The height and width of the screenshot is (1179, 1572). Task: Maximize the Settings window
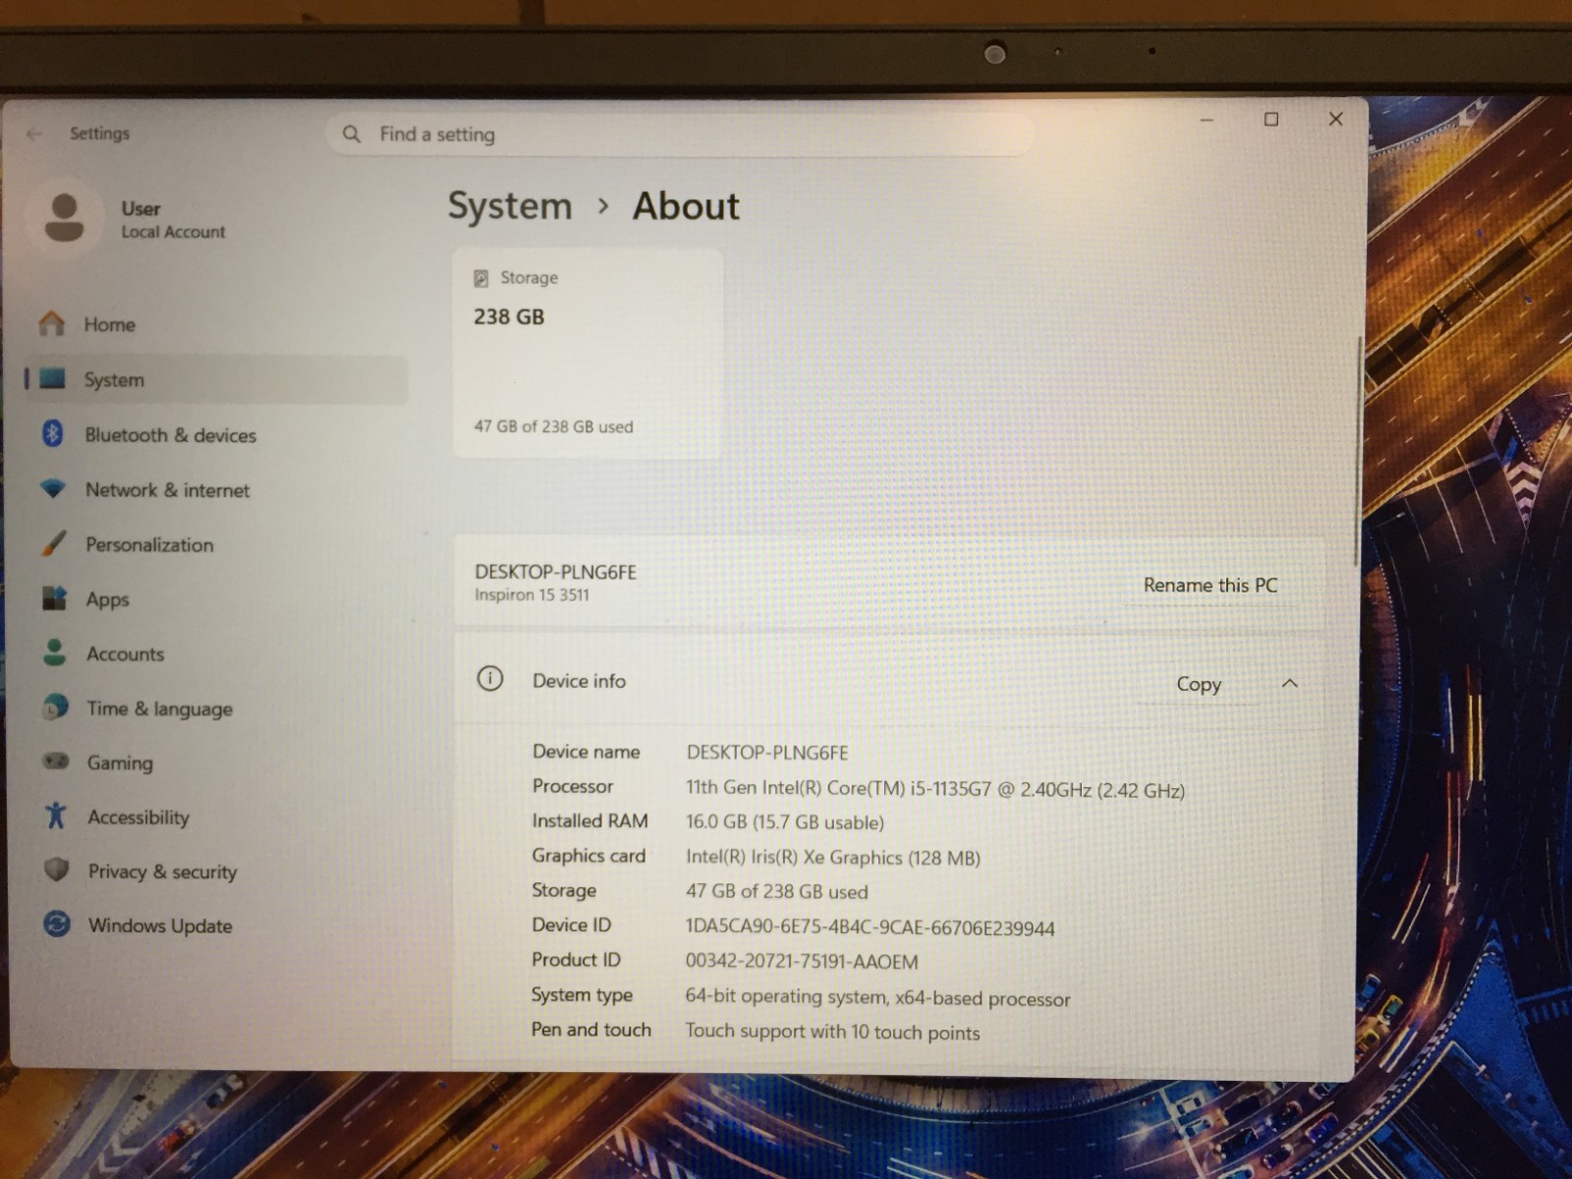click(x=1271, y=119)
